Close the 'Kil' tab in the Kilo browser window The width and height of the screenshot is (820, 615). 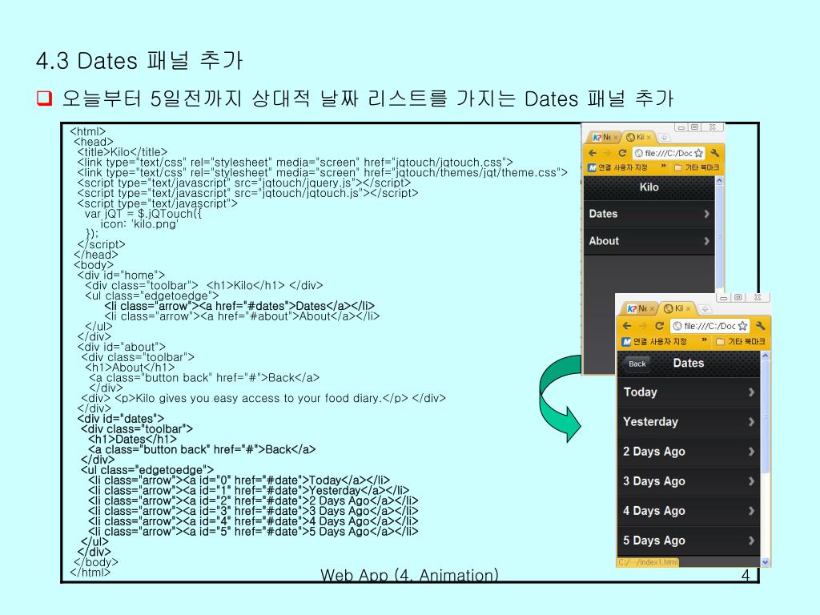click(x=649, y=138)
